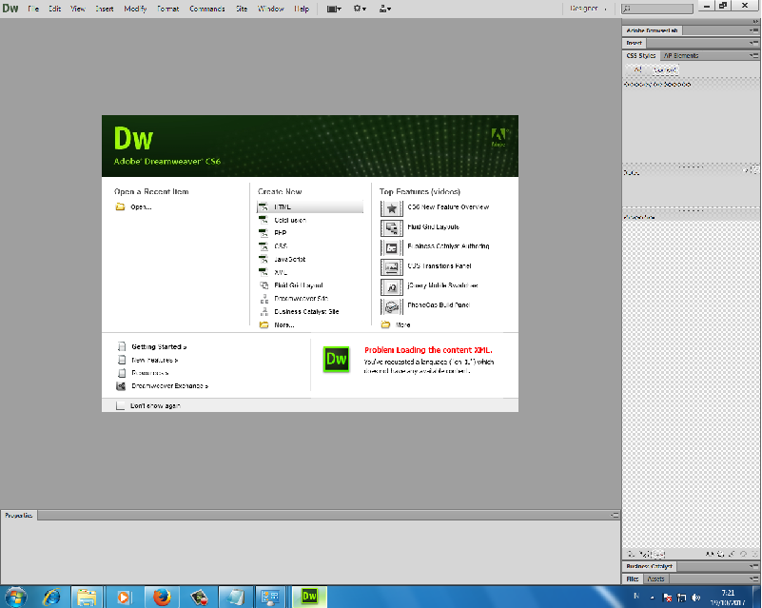The width and height of the screenshot is (762, 608).
Task: Click the New Features link
Action: [154, 360]
